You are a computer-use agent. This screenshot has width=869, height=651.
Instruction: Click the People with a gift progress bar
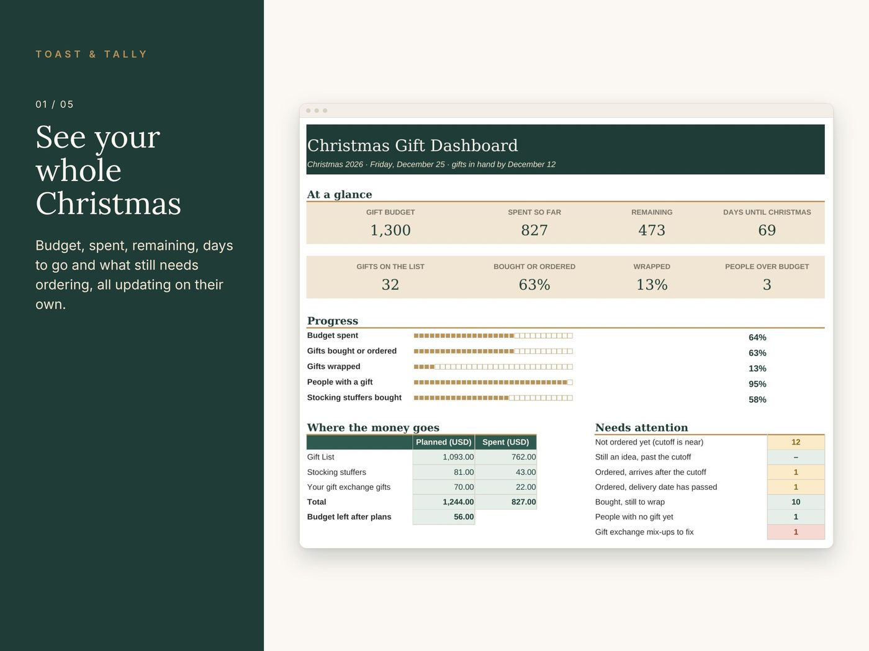(x=493, y=382)
